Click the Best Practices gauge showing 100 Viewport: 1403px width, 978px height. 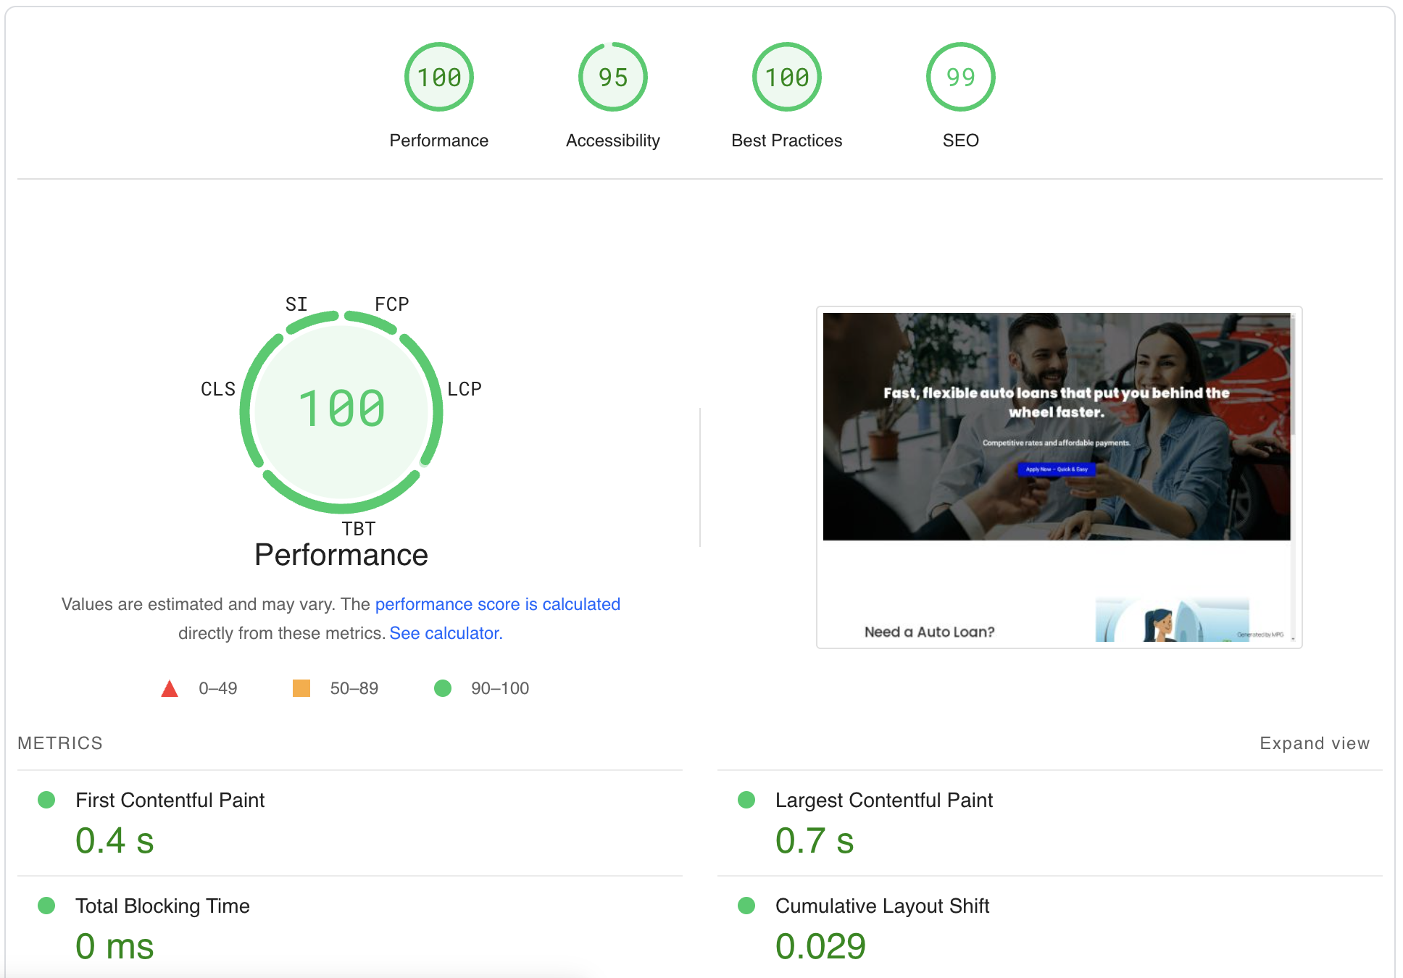coord(787,77)
